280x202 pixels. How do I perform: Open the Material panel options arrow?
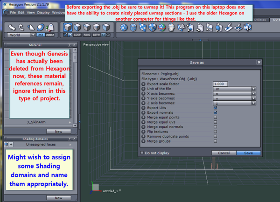click(x=70, y=45)
